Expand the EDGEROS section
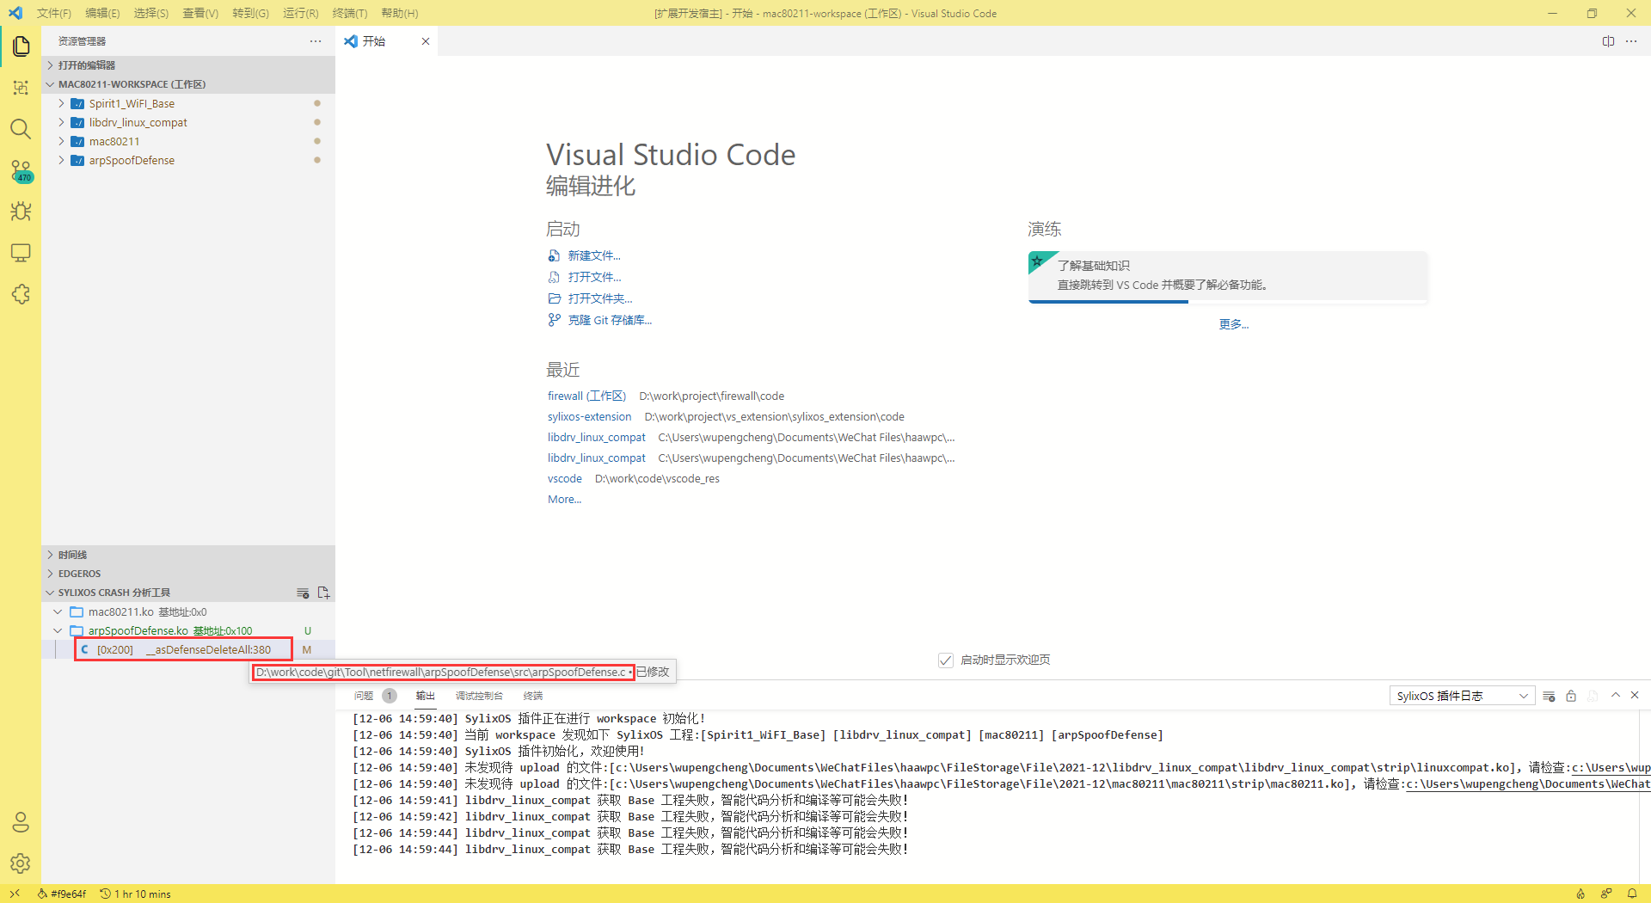 [x=188, y=574]
